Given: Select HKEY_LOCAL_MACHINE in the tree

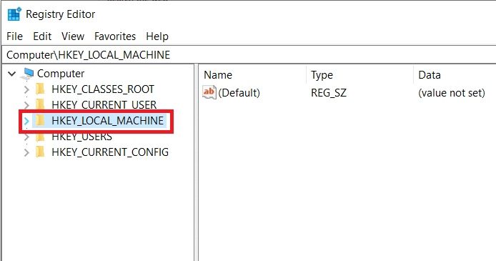Looking at the screenshot, I should [107, 121].
